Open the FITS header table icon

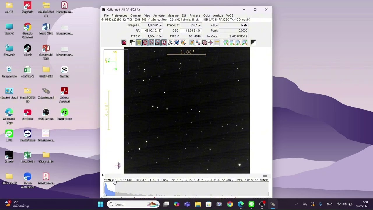[217, 43]
